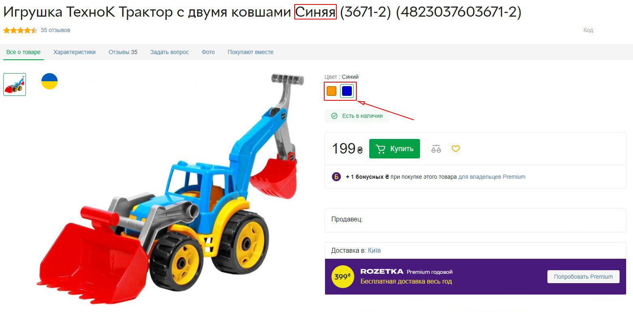
Task: Go to the Фото tab
Action: pos(208,52)
